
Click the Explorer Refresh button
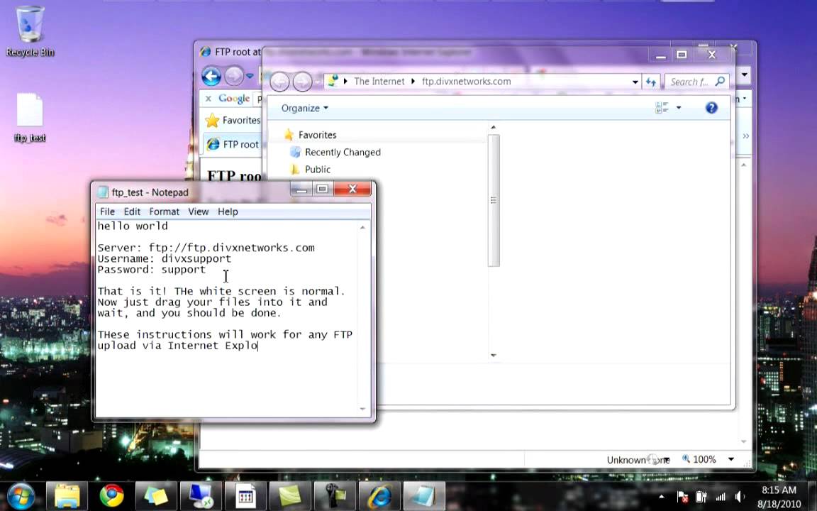point(651,82)
